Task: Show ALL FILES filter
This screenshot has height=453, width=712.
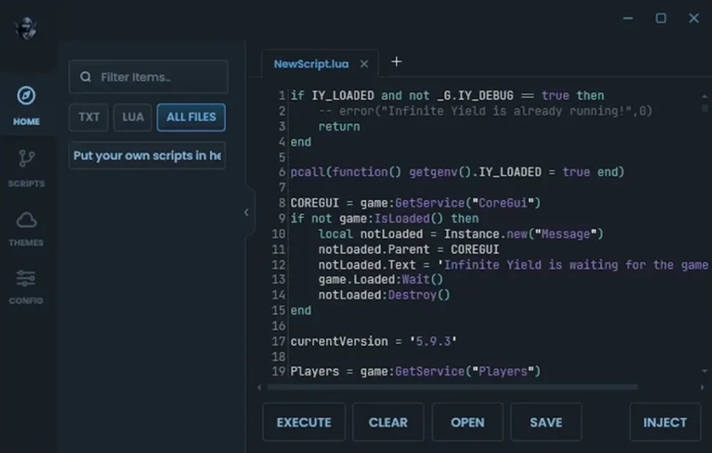Action: click(191, 117)
